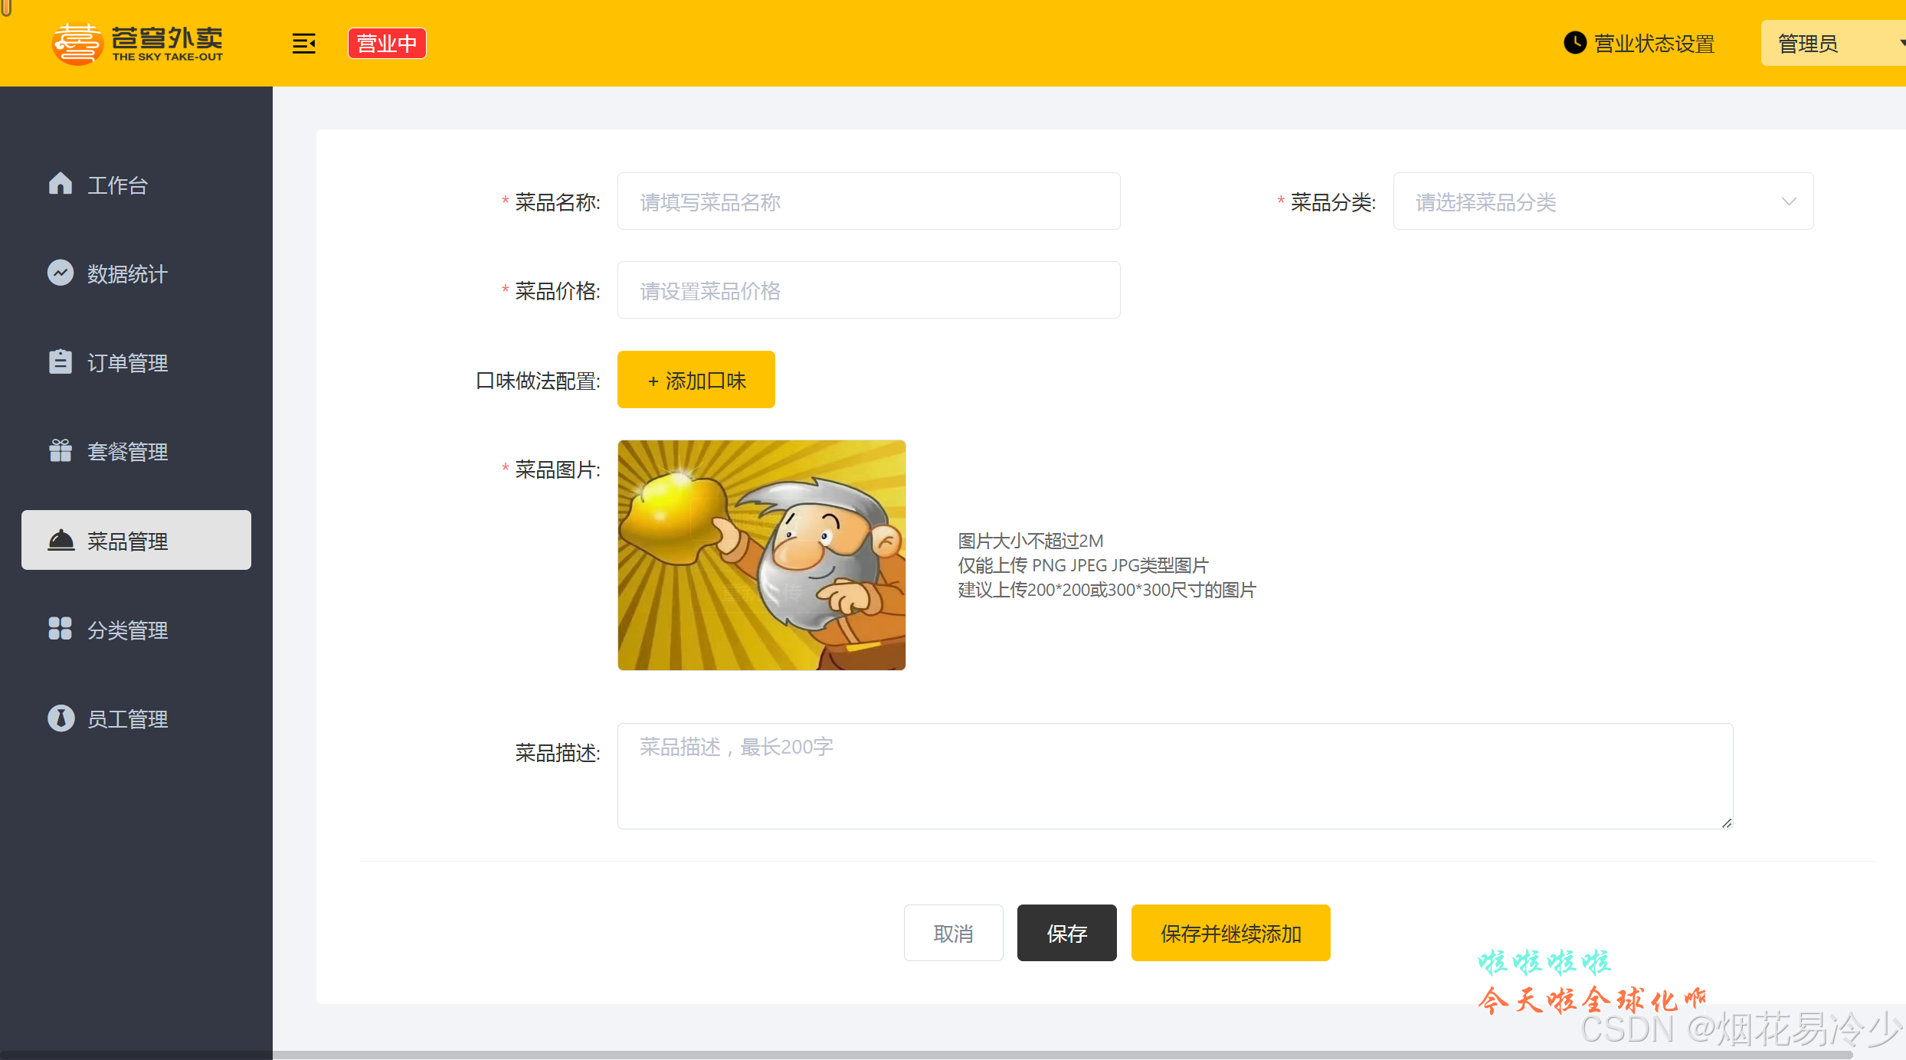Open 分类管理 in the sidebar menu
This screenshot has width=1906, height=1060.
click(x=127, y=630)
